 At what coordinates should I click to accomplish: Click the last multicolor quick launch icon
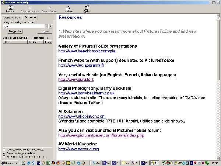83,163
